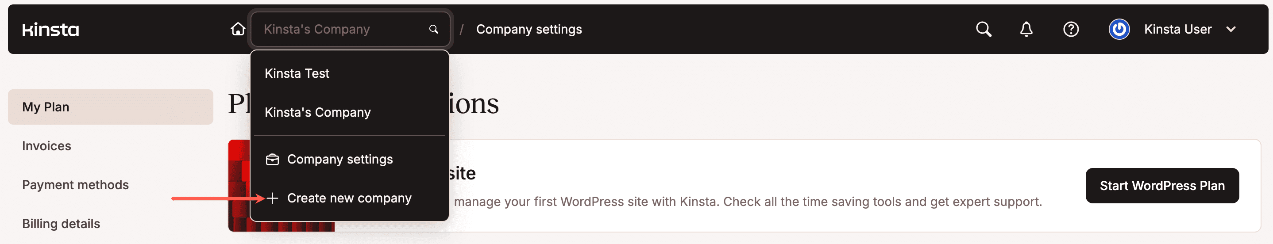Open Billing details in the sidebar
Screen dimensions: 1273x244
[61, 224]
